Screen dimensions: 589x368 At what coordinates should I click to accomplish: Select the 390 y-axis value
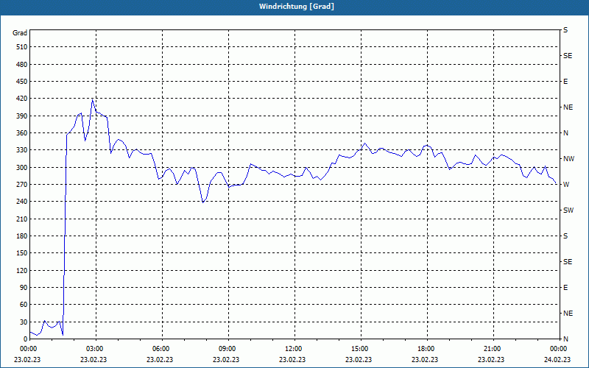coord(22,116)
